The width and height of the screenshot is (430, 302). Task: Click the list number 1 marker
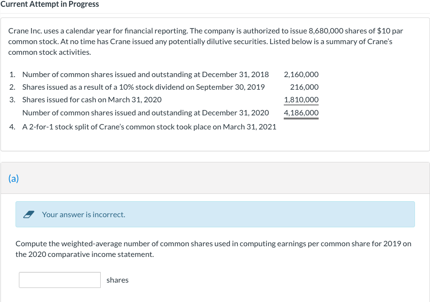pos(12,75)
